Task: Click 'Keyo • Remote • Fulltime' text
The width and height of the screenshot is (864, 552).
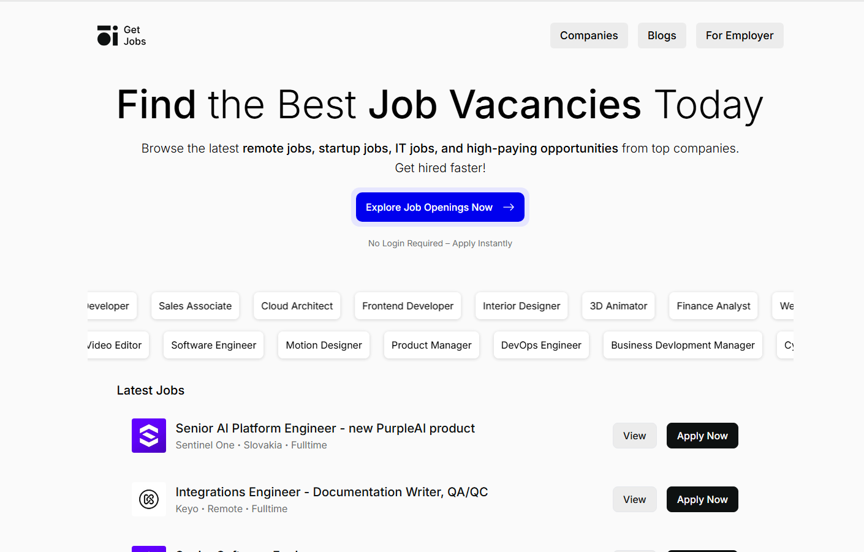Action: pos(232,509)
